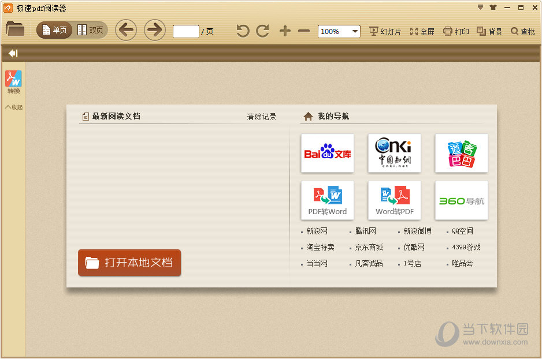Open the 4399游戏 link
The width and height of the screenshot is (542, 359).
click(x=466, y=247)
